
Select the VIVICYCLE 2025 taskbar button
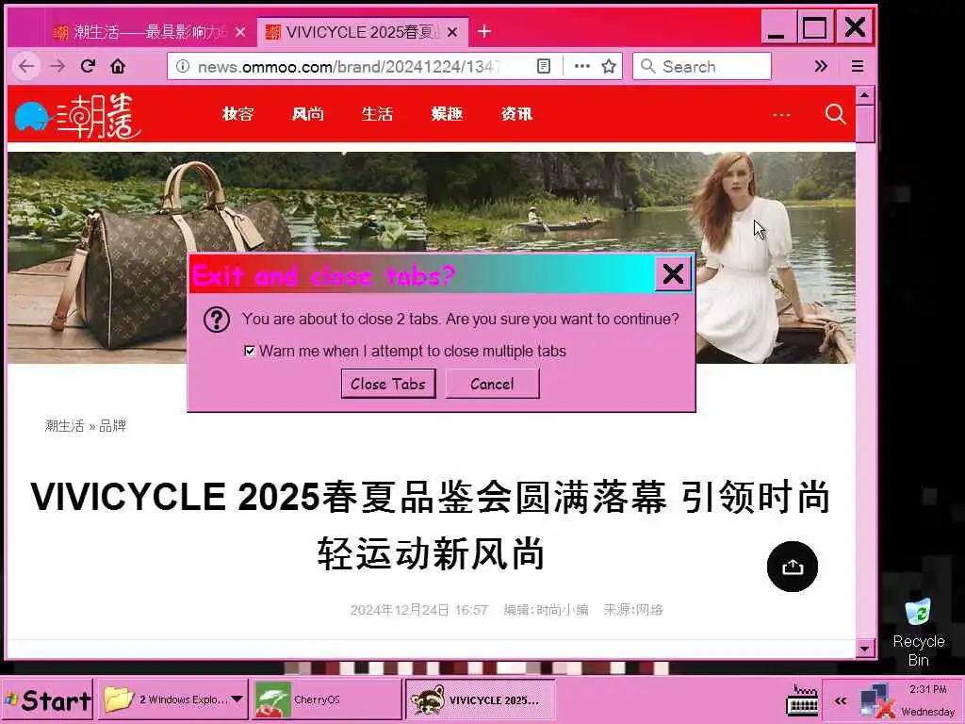pyautogui.click(x=481, y=699)
